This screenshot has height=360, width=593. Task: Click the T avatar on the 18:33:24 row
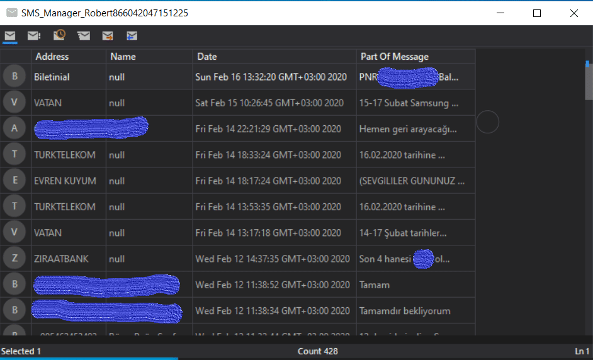point(14,154)
